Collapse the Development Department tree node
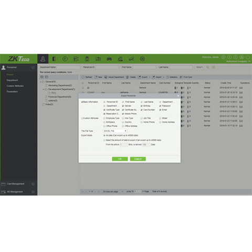 44,89
